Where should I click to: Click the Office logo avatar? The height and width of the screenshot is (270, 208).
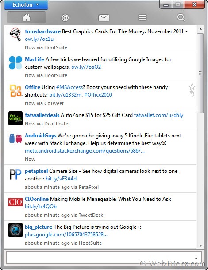(15, 90)
